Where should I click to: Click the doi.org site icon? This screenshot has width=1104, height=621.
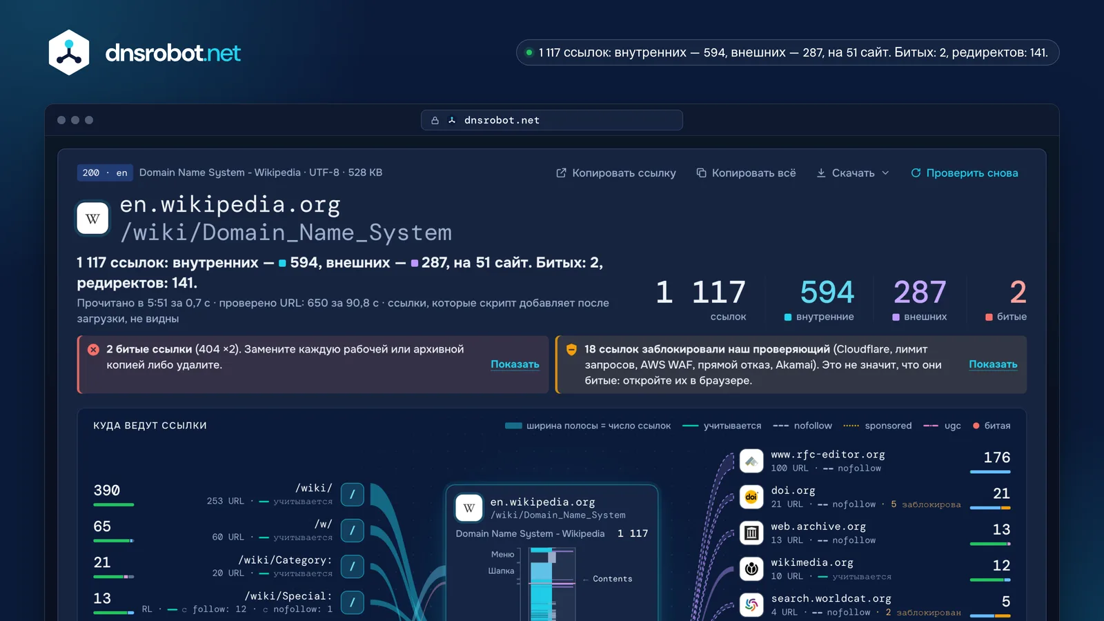751,497
